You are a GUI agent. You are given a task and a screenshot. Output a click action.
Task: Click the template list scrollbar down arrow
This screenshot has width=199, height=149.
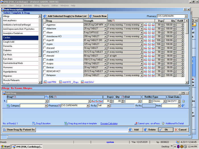coord(40,82)
